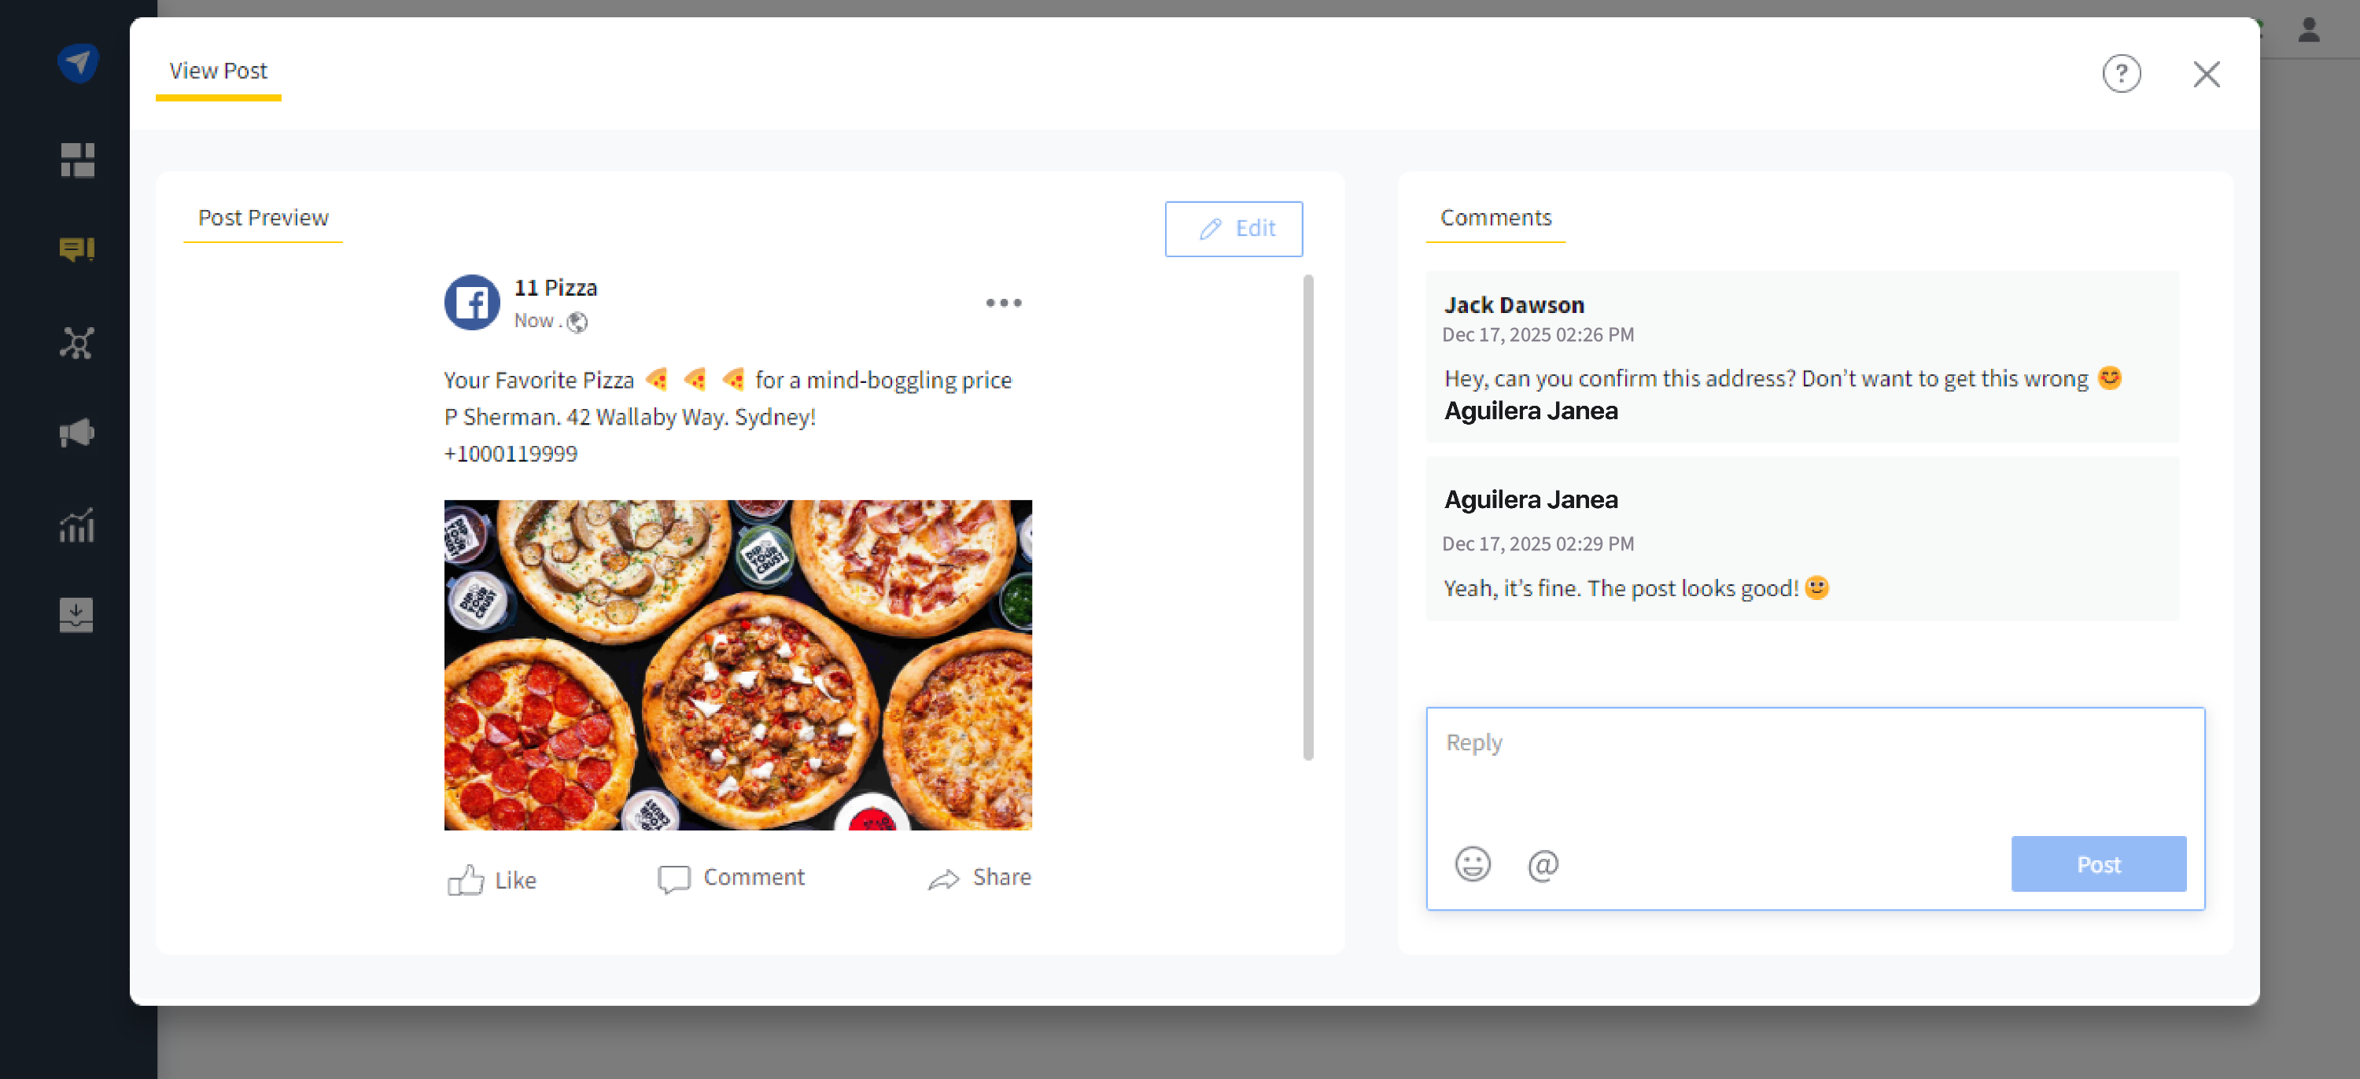Screen dimensions: 2360x1079
Task: Click the @ mention icon
Action: pyautogui.click(x=1543, y=864)
